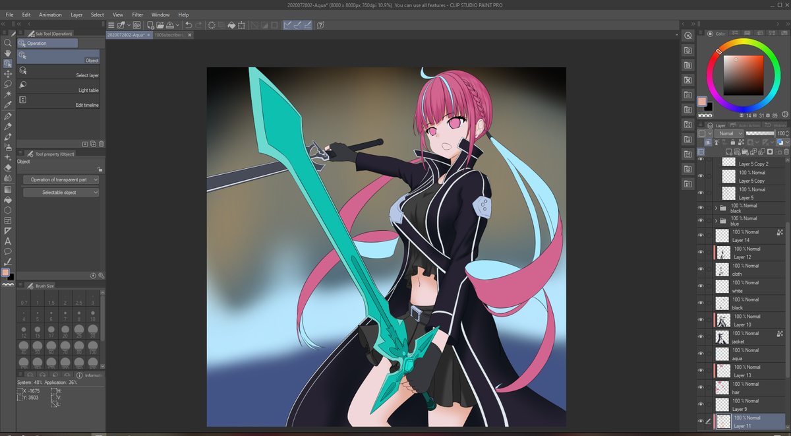
Task: Open the save options dropdown arrow
Action: coord(177,25)
